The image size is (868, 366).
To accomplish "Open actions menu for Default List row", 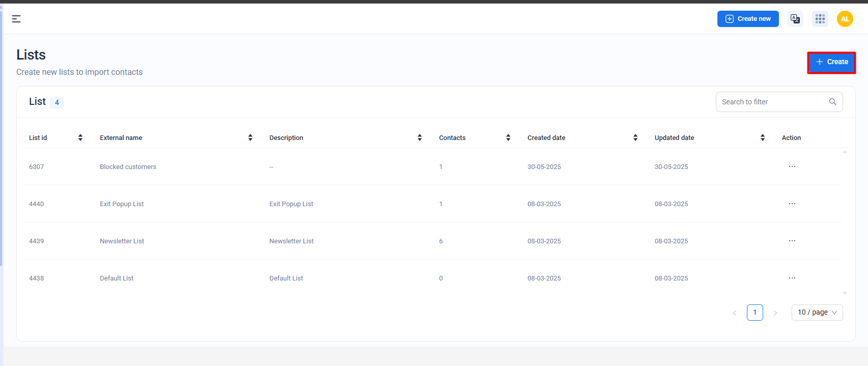I will point(792,278).
